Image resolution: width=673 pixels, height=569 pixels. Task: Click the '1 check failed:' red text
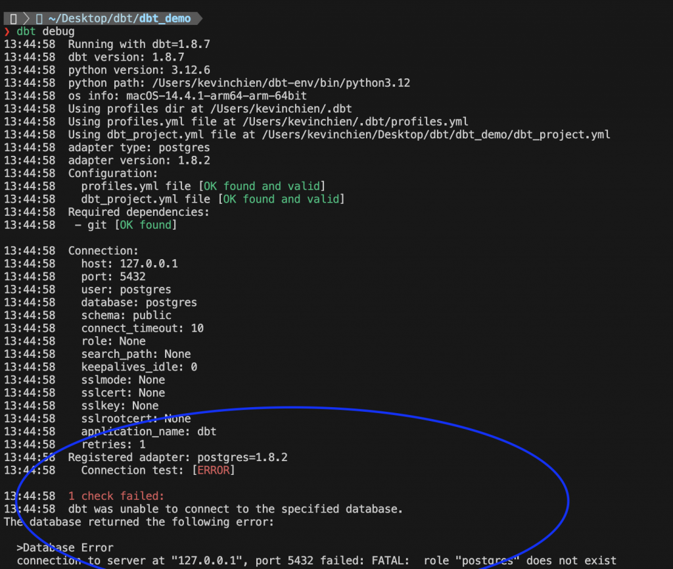pos(116,496)
